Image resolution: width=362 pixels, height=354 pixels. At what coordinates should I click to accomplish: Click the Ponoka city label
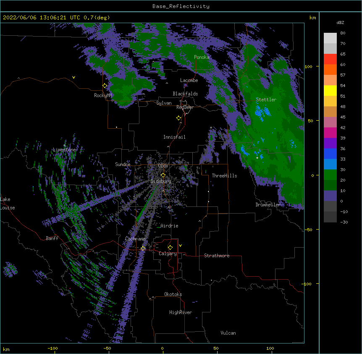(202, 57)
